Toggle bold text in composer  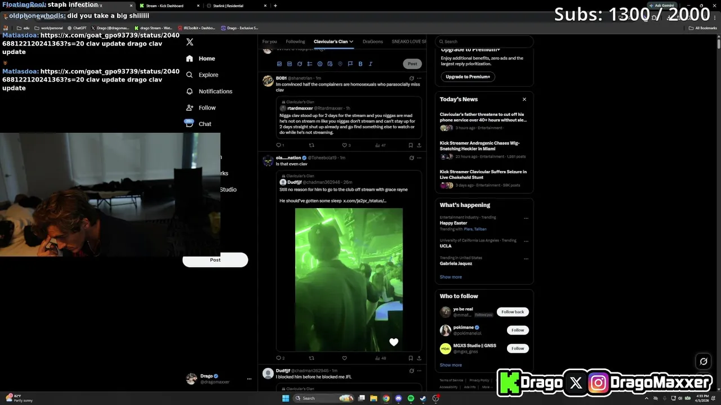pos(360,64)
